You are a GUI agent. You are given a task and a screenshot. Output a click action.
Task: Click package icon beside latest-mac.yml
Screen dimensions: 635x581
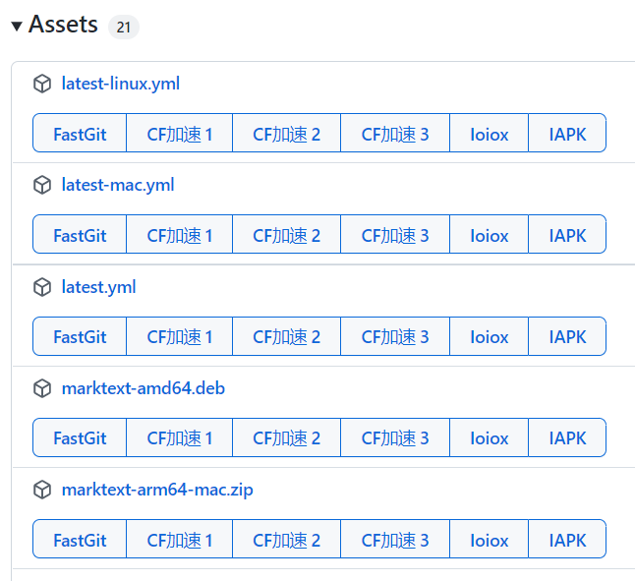tap(42, 185)
